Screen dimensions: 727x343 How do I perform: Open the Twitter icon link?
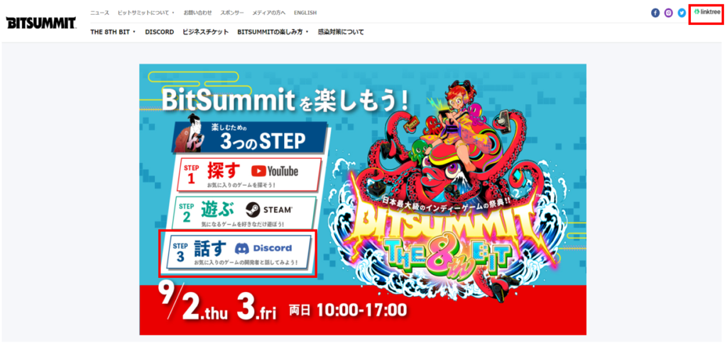coord(682,13)
